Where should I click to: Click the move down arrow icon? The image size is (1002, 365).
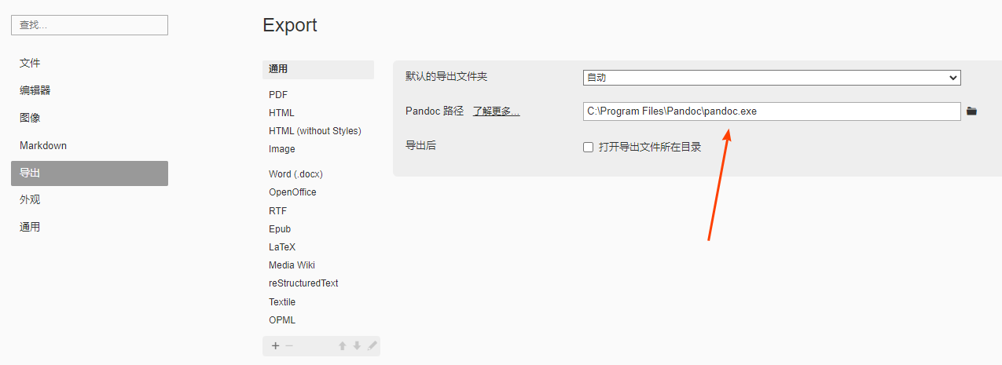click(357, 346)
